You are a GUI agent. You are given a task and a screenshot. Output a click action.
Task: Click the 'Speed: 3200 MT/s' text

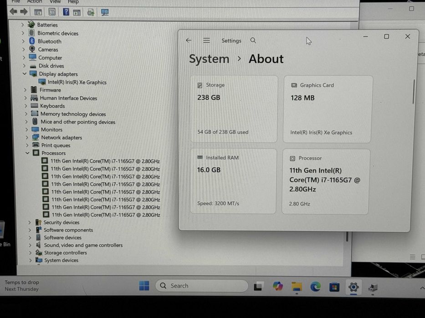(x=218, y=204)
